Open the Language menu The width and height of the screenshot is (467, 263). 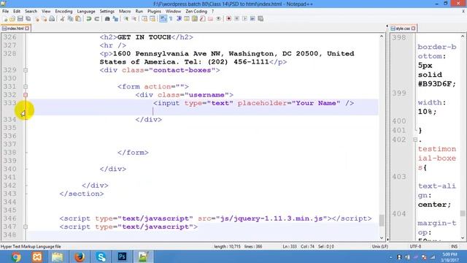click(86, 12)
